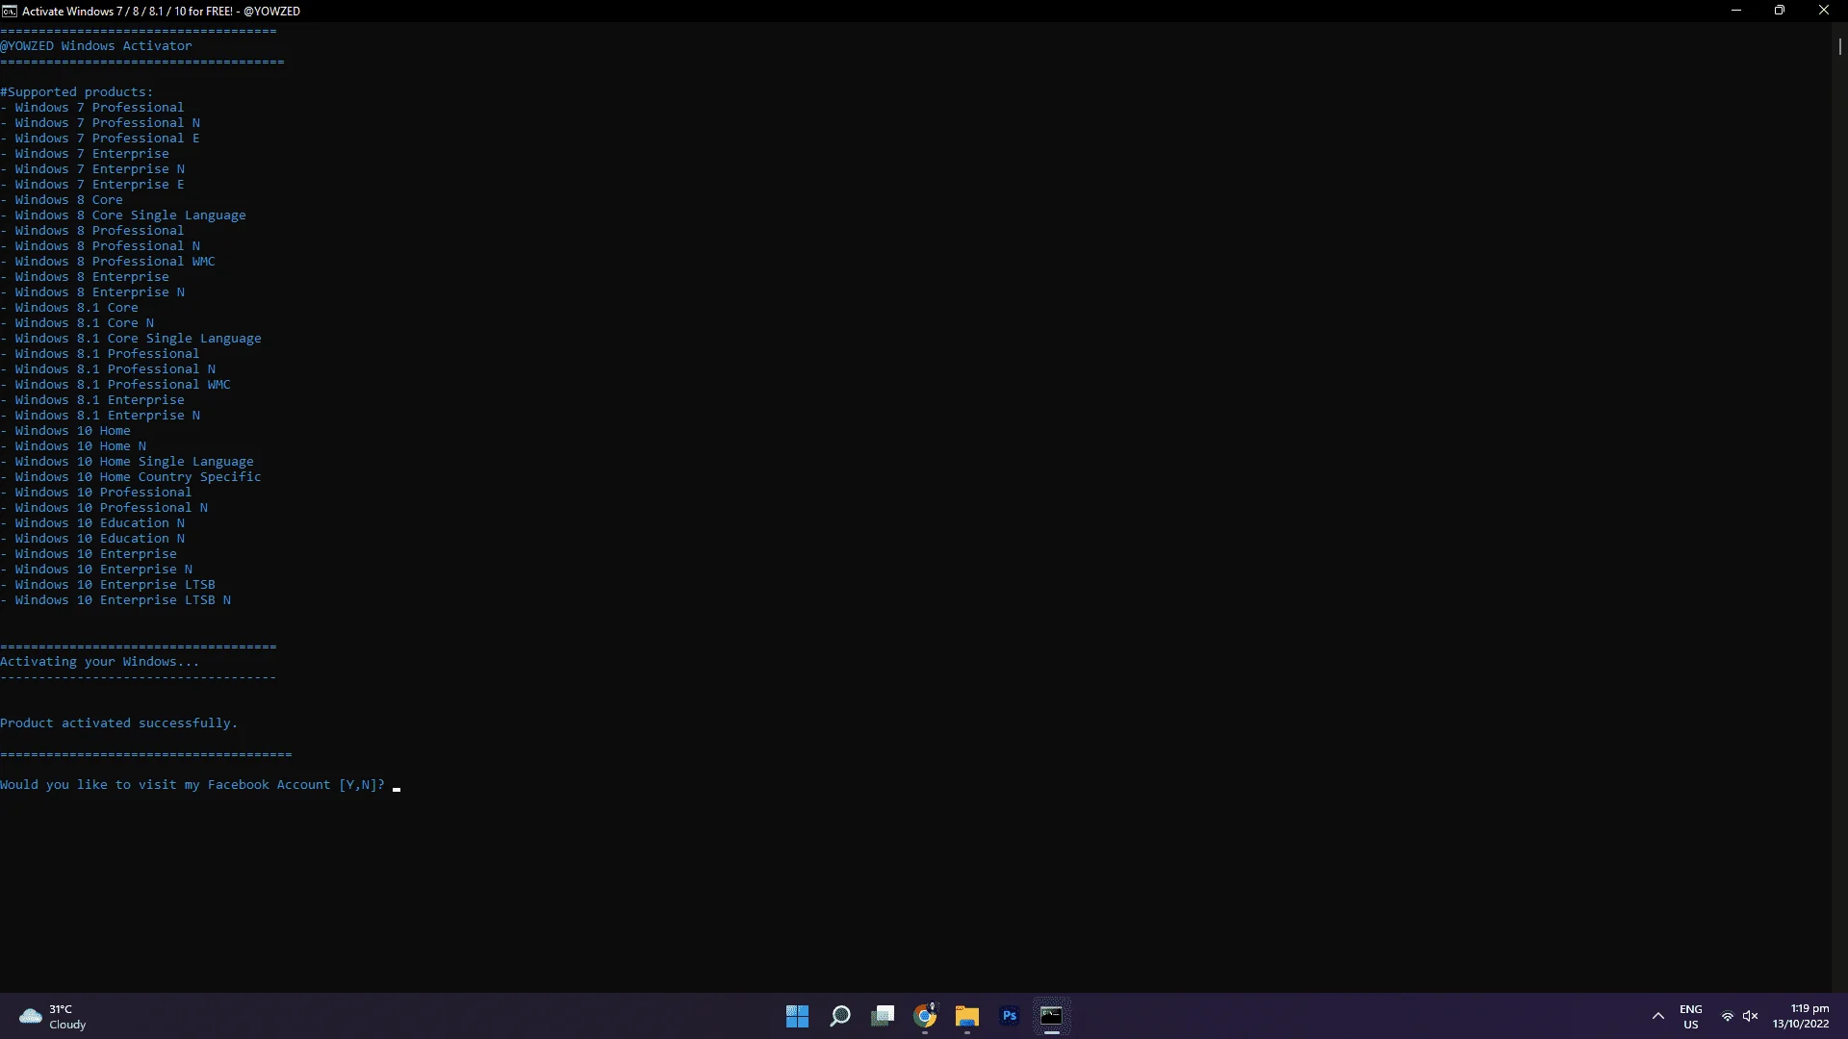This screenshot has height=1039, width=1848.
Task: Open the clock and date flyout
Action: click(x=1801, y=1017)
